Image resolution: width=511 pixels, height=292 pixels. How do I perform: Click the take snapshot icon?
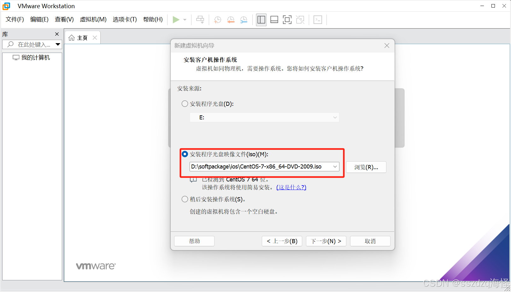pyautogui.click(x=217, y=20)
